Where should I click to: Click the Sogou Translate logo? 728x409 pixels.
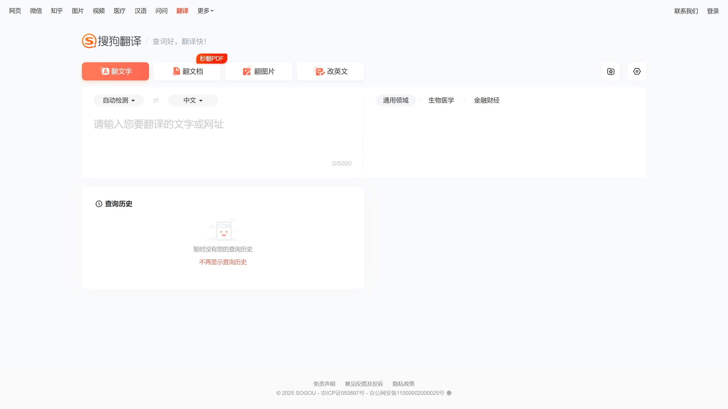(x=111, y=41)
